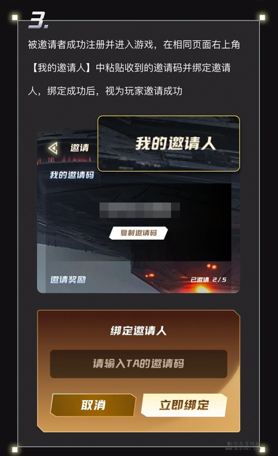Select the 我的邀请码 heading
This screenshot has height=456, width=278.
[x=72, y=175]
